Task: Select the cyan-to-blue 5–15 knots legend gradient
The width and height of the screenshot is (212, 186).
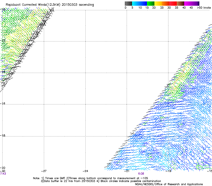Action: pyautogui.click(x=140, y=3)
